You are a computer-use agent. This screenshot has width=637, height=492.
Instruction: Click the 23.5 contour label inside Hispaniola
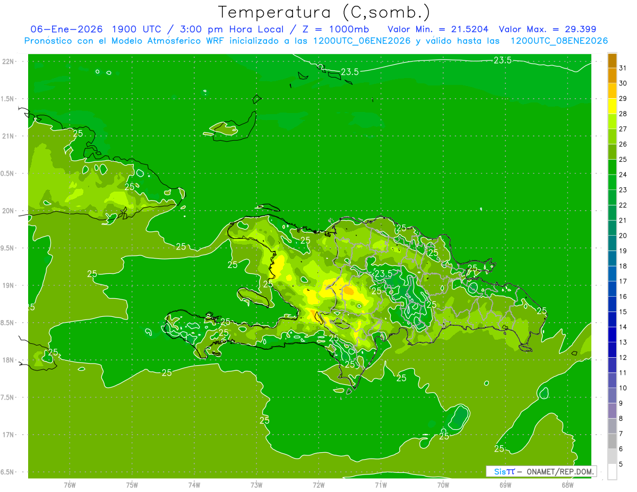(x=383, y=273)
